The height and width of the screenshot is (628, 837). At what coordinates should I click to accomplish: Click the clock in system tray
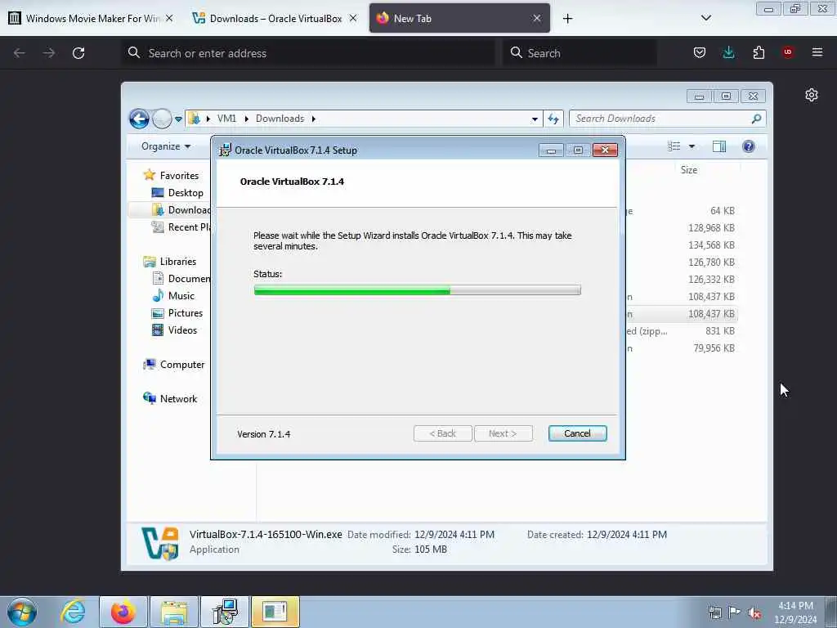(795, 612)
